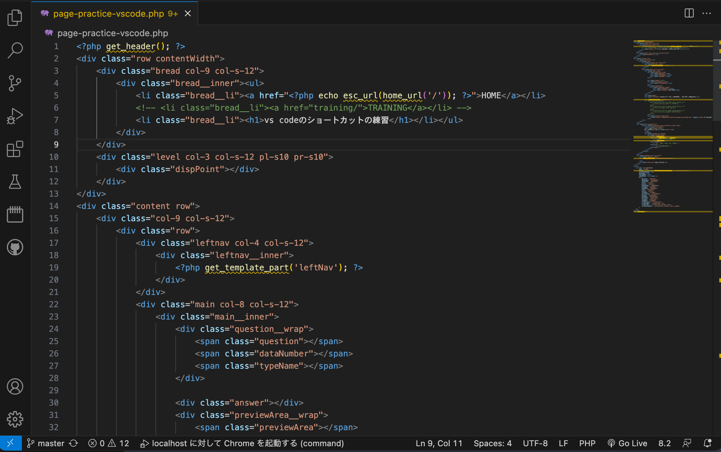Click get_template_part call on line 19
The image size is (721, 452).
[247, 267]
